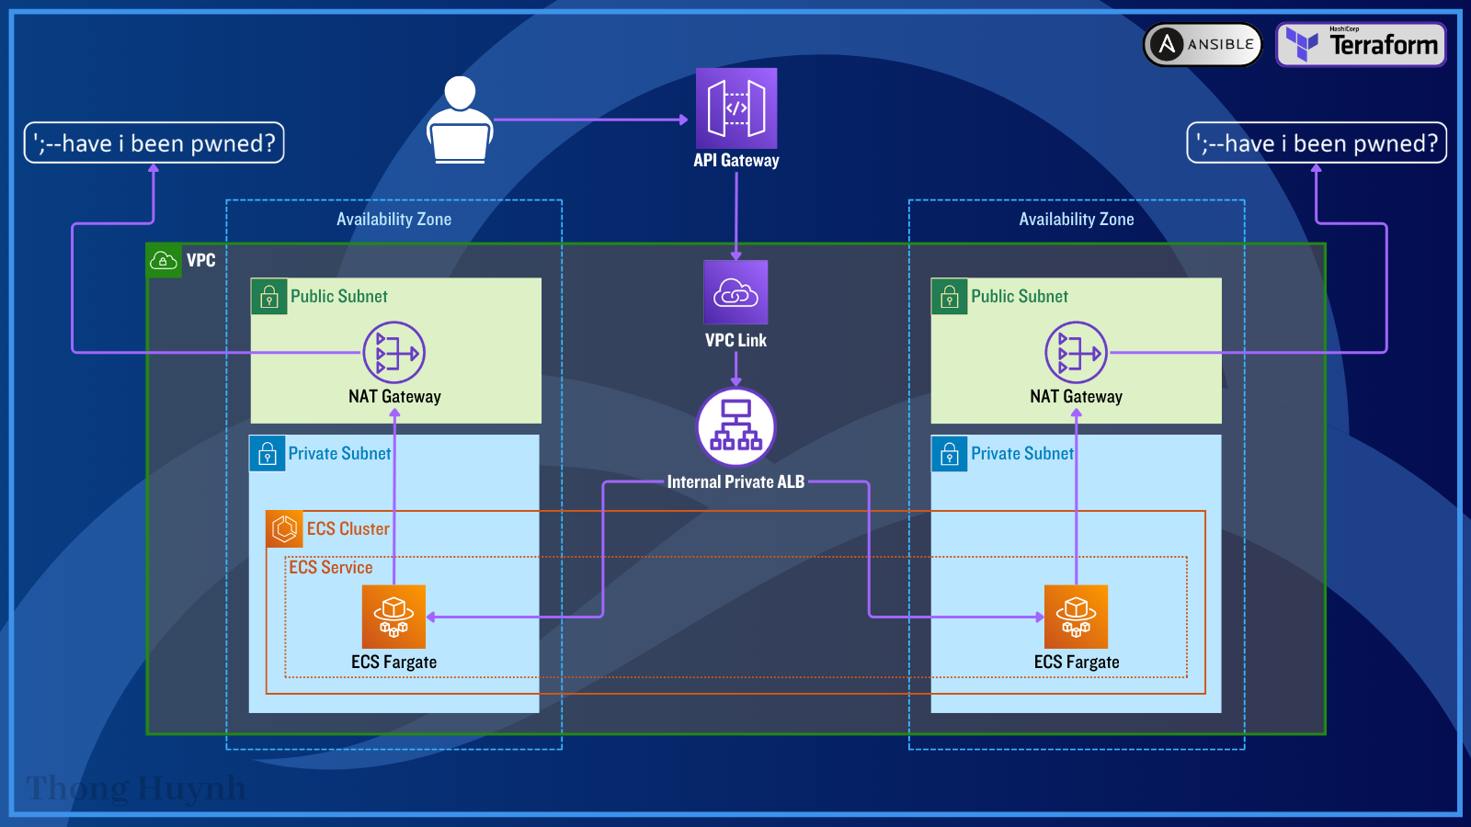Click the left NAT Gateway icon
The width and height of the screenshot is (1471, 827).
(x=394, y=353)
